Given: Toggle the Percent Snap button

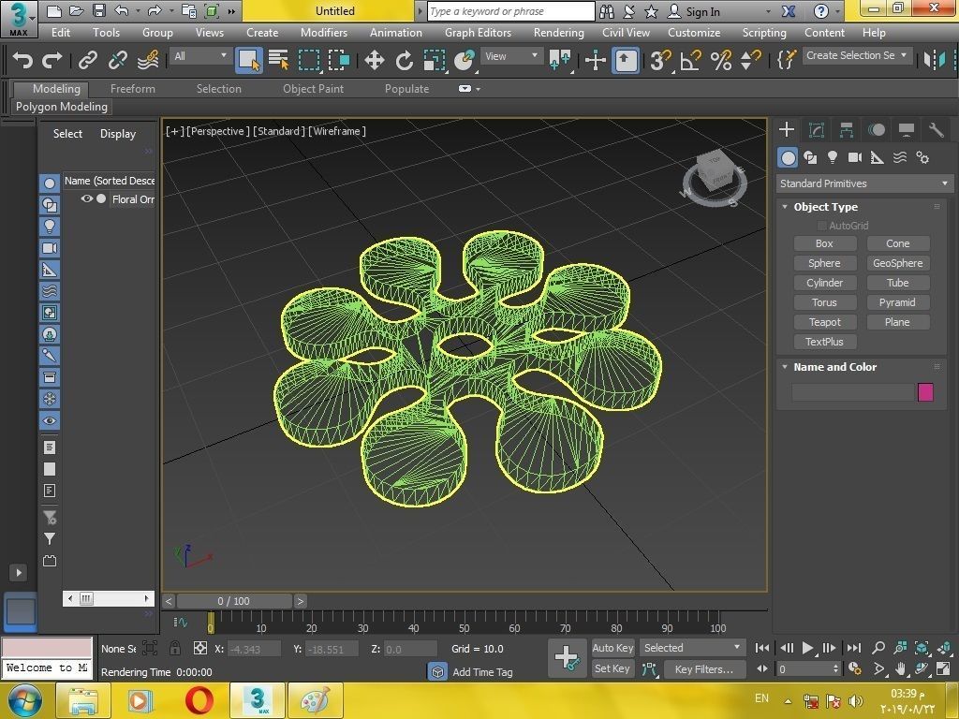Looking at the screenshot, I should [720, 61].
